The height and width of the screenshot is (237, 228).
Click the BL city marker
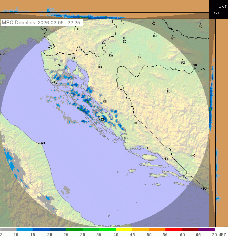(168, 89)
